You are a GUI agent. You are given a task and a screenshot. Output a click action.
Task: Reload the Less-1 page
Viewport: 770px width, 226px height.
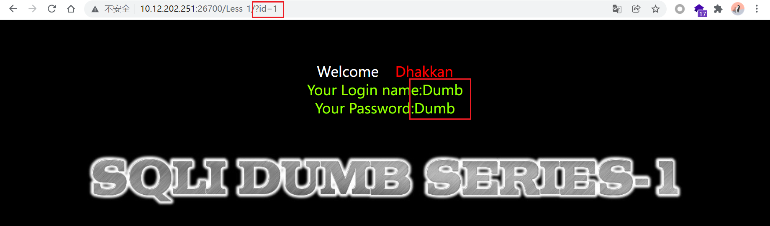(51, 9)
